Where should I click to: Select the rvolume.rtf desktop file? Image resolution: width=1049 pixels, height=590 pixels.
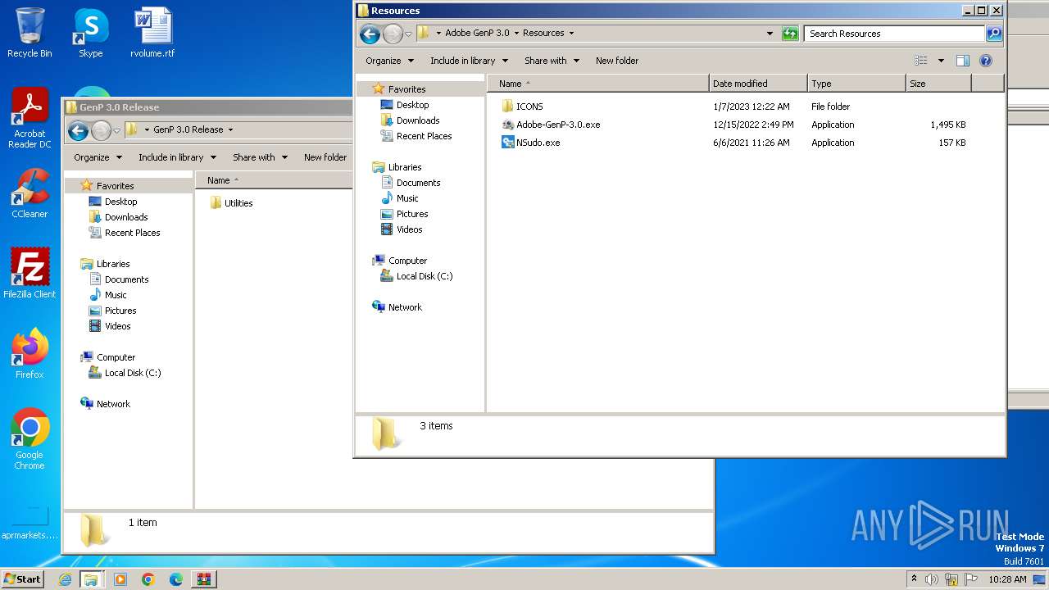[x=152, y=33]
